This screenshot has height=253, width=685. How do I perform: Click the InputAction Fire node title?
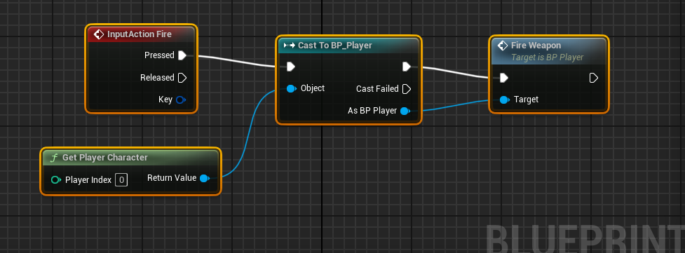pyautogui.click(x=140, y=34)
